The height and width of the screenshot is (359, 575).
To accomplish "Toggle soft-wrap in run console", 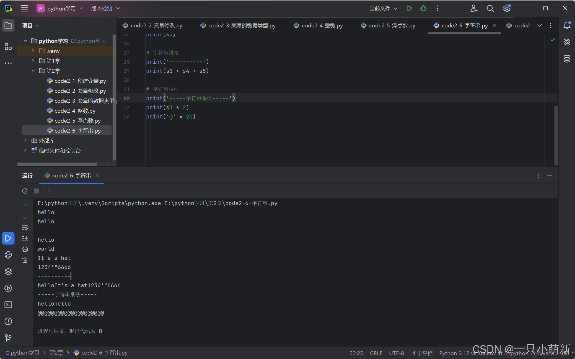I will point(25,228).
